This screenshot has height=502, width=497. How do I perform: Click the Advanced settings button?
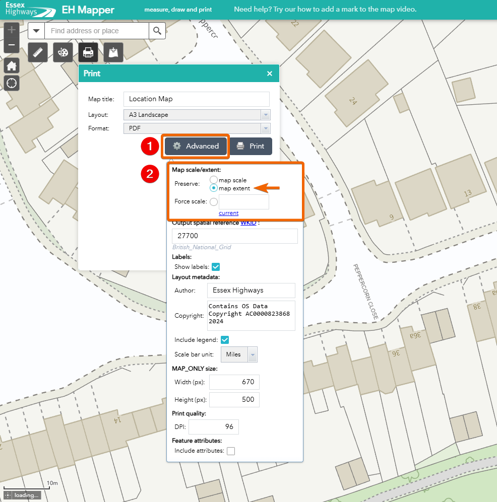197,146
